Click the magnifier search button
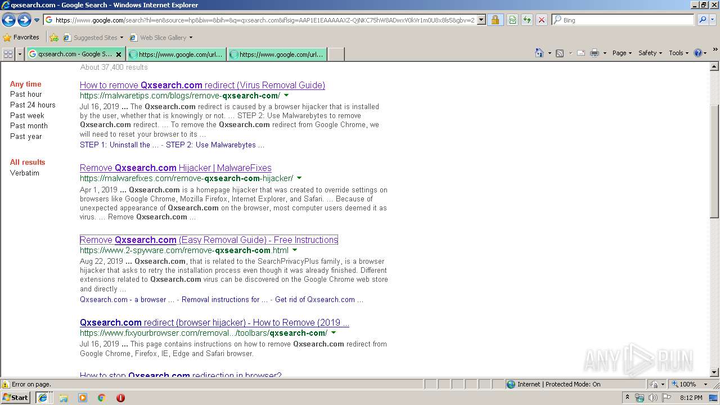 tap(703, 20)
